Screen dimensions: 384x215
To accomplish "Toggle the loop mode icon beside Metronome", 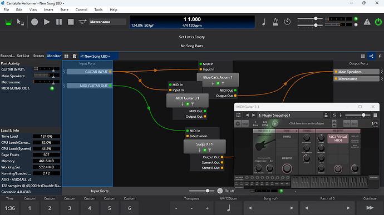I will pyautogui.click(x=82, y=22).
